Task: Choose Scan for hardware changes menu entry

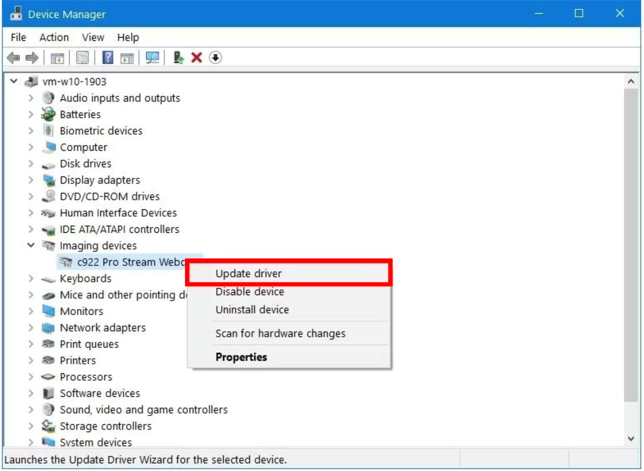Action: pos(289,334)
